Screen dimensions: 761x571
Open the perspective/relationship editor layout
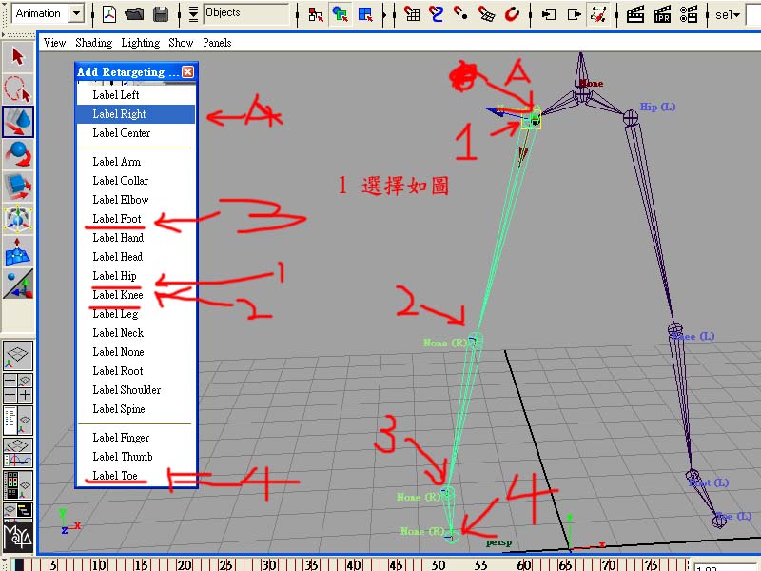click(18, 510)
